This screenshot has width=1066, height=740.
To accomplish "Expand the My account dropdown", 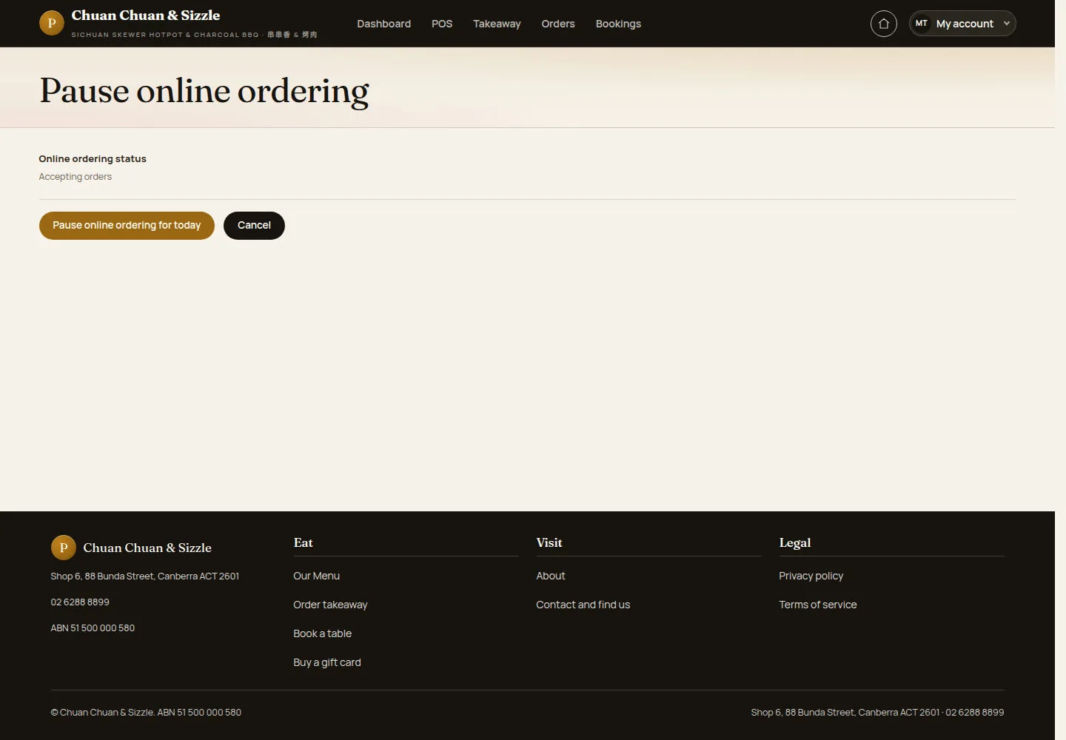I will point(962,24).
